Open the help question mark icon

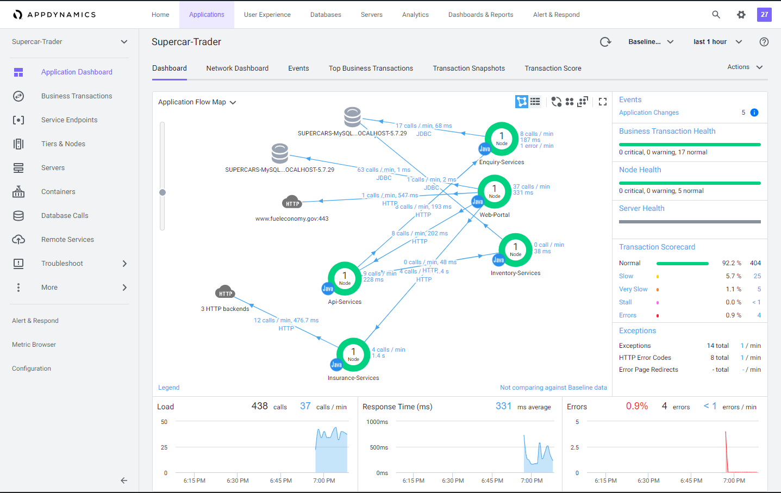(764, 42)
